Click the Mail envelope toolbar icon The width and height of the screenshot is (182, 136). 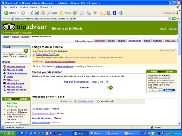(x=82, y=13)
